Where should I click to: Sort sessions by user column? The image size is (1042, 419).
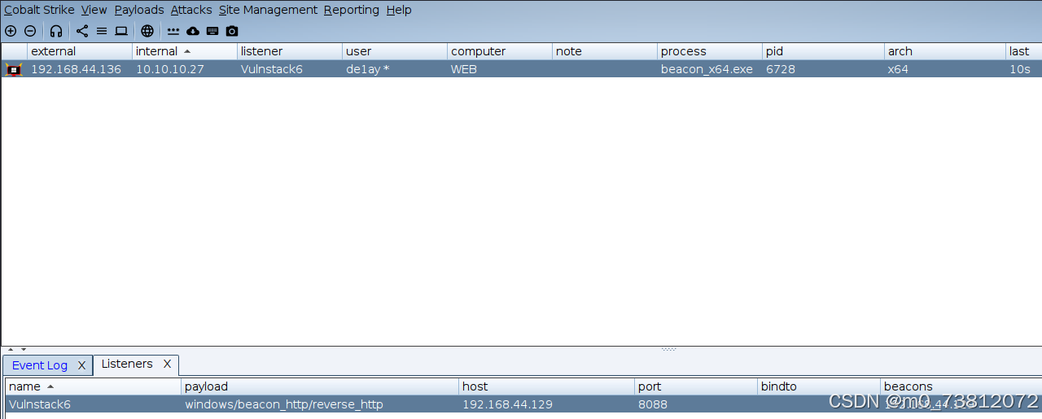(395, 51)
